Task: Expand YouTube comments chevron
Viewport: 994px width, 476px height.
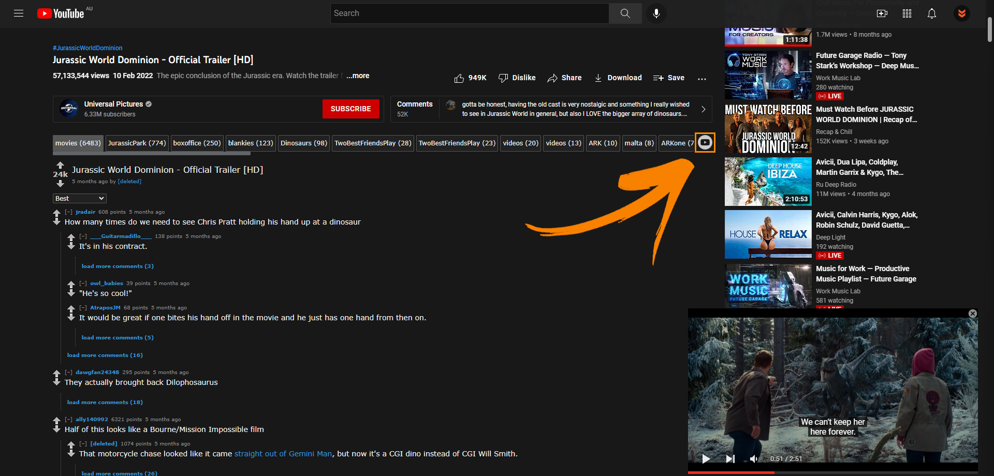Action: (703, 109)
